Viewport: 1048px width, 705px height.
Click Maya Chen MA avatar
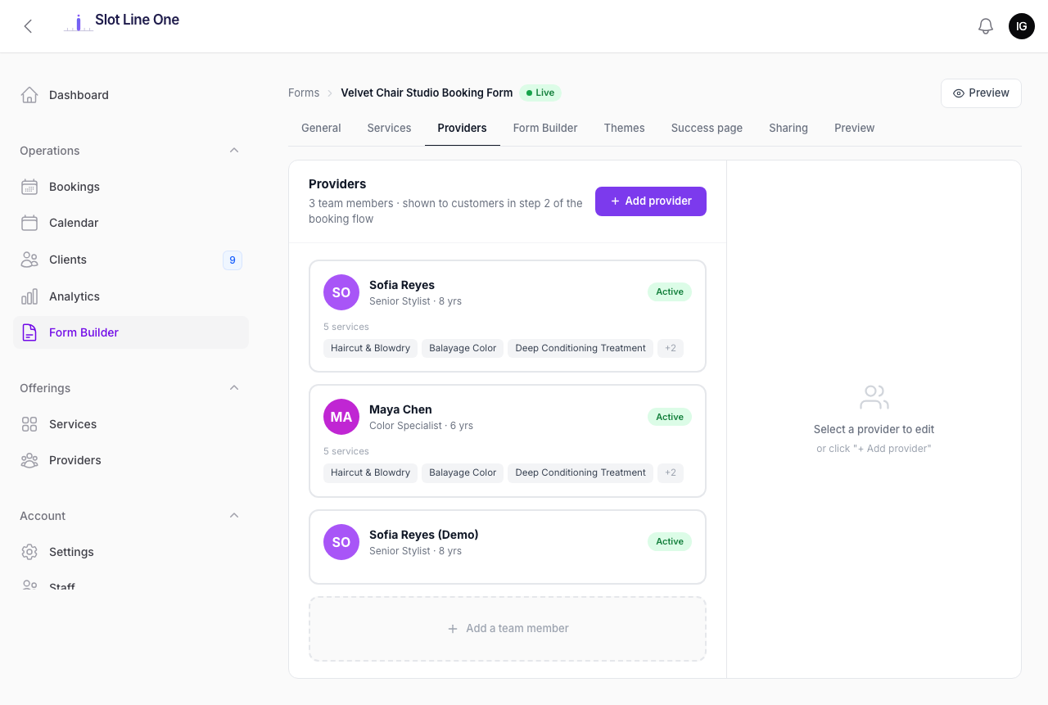[x=341, y=417]
